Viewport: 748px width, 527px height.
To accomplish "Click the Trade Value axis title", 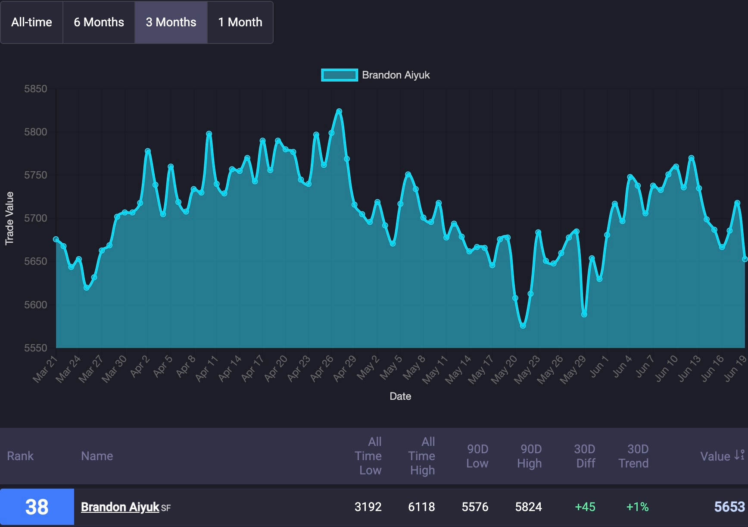I will 9,218.
